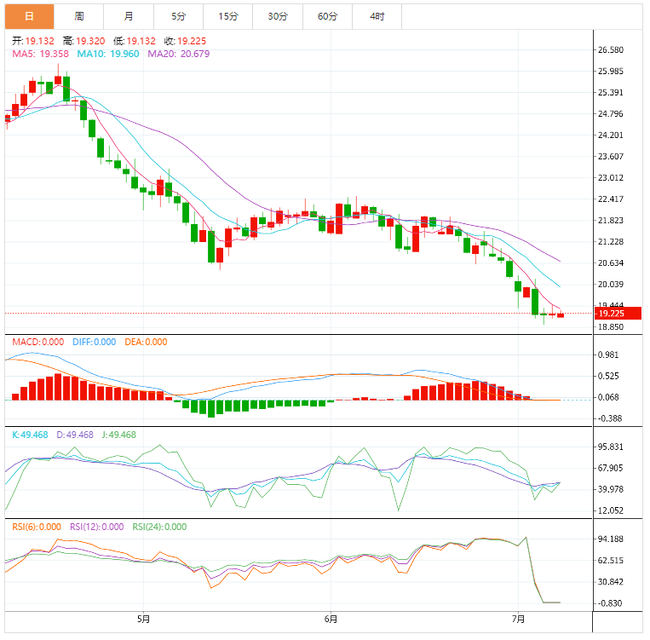Viewport: 650px width, 640px height.
Task: Open the 15分 timeframe tab
Action: [228, 16]
